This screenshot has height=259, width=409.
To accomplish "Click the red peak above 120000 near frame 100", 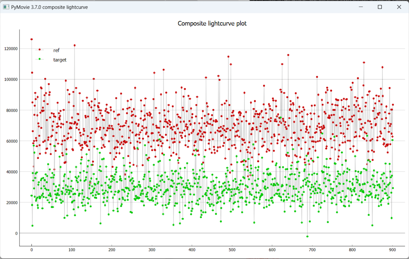I will pos(74,45).
